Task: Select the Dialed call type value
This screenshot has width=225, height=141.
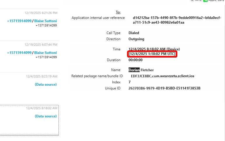Action: pyautogui.click(x=134, y=33)
